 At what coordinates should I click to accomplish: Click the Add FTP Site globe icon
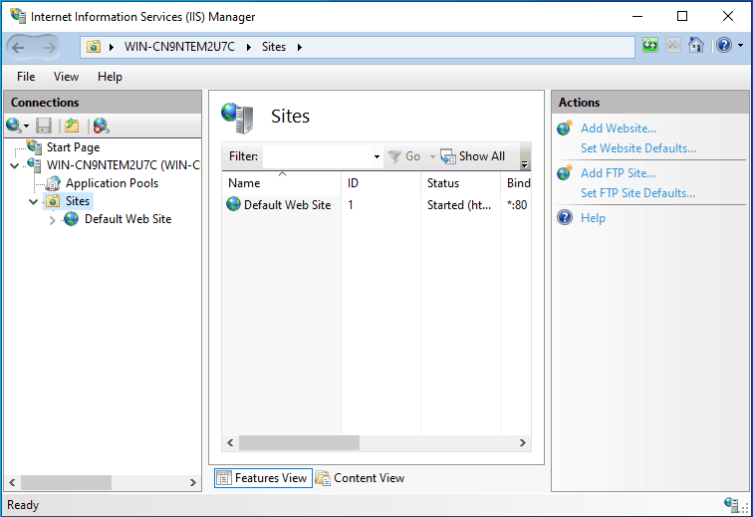click(565, 173)
